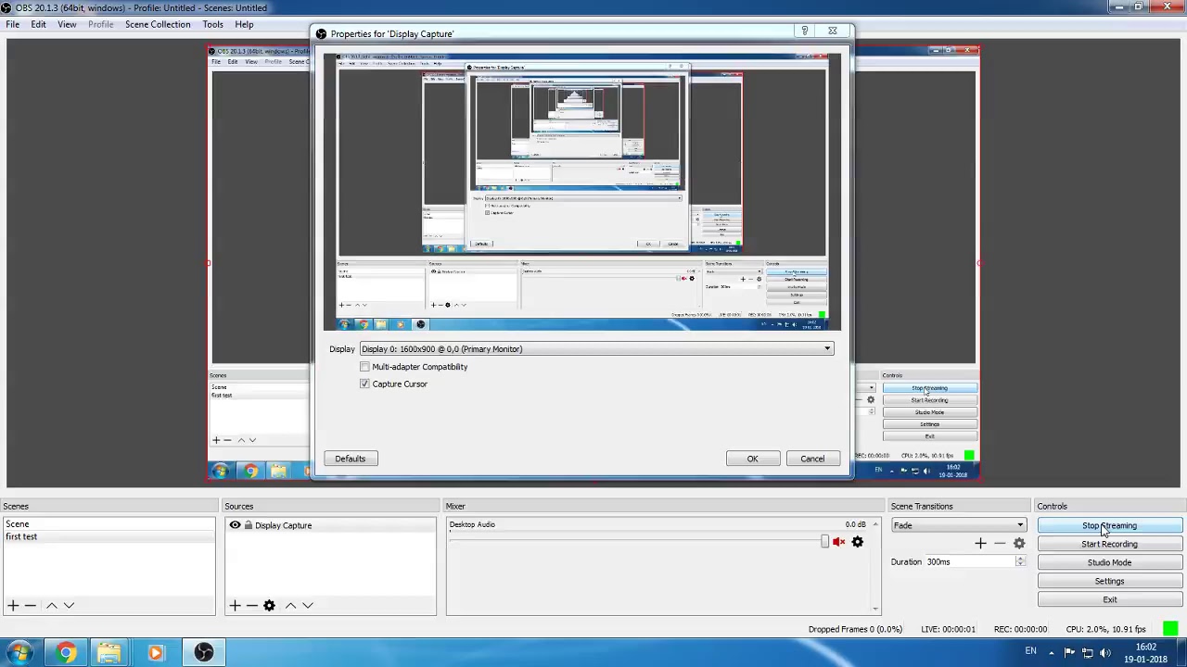
Task: Click OBS Studio taskbar icon
Action: click(x=203, y=653)
